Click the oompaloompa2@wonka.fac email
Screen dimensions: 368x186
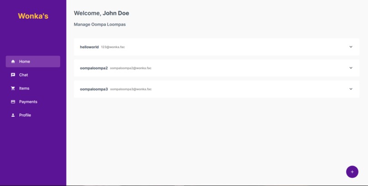(x=131, y=68)
